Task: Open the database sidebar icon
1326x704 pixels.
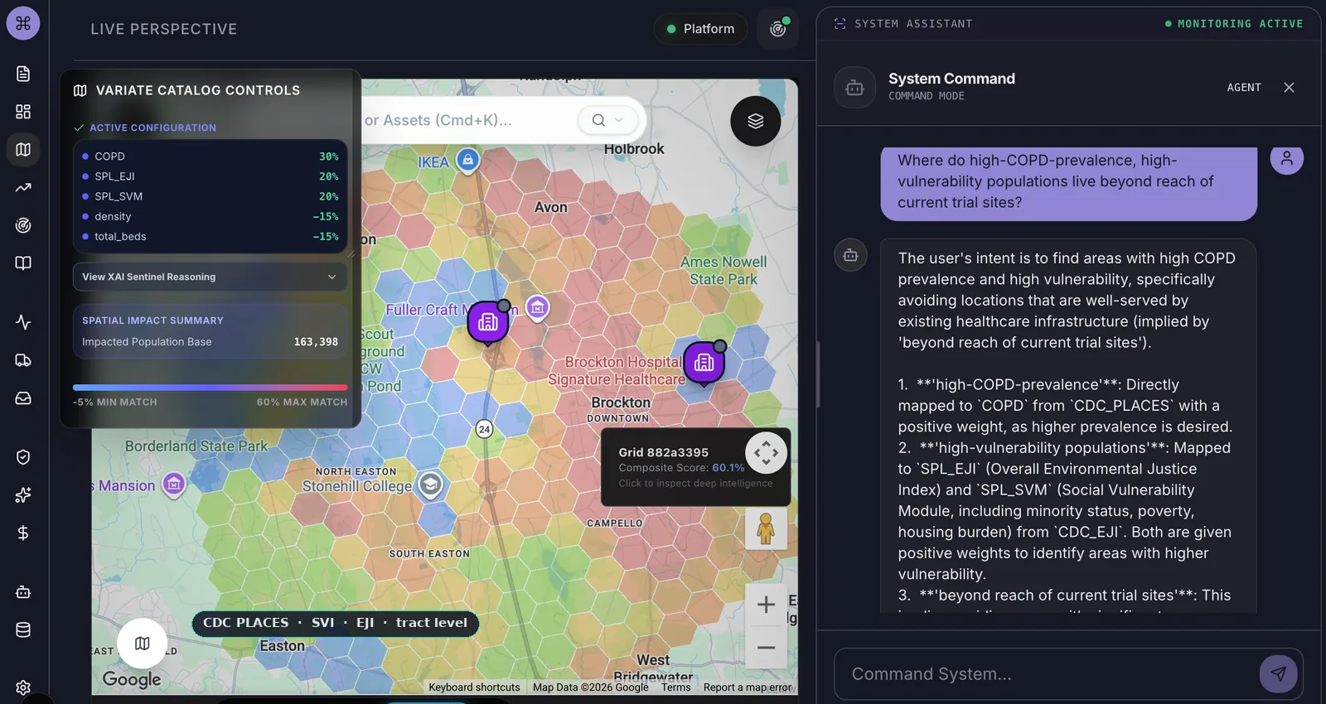Action: click(23, 630)
